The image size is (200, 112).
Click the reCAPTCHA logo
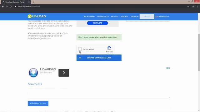click(109, 48)
